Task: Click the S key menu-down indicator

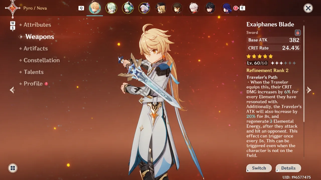Action: (x=13, y=28)
